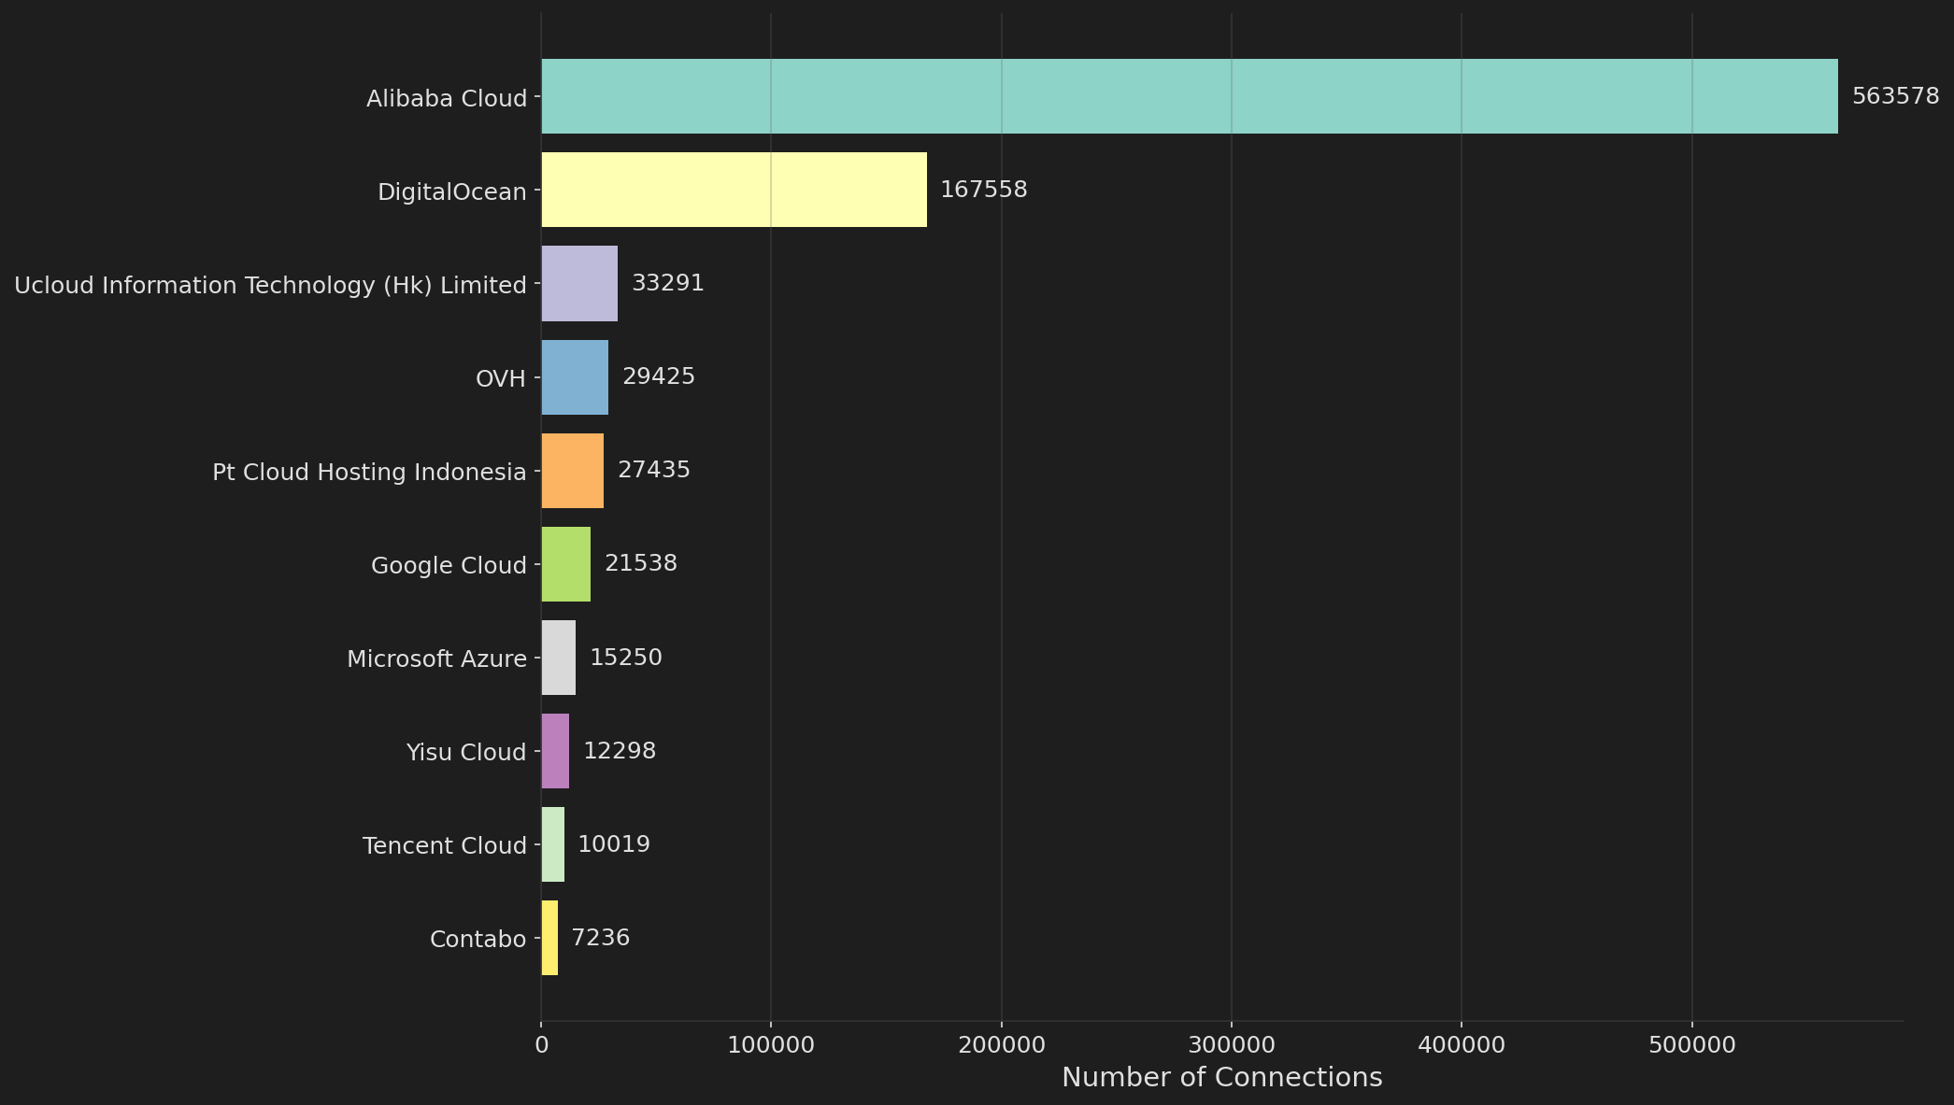Viewport: 1954px width, 1105px height.
Task: Click the 33291 value label
Action: click(667, 283)
